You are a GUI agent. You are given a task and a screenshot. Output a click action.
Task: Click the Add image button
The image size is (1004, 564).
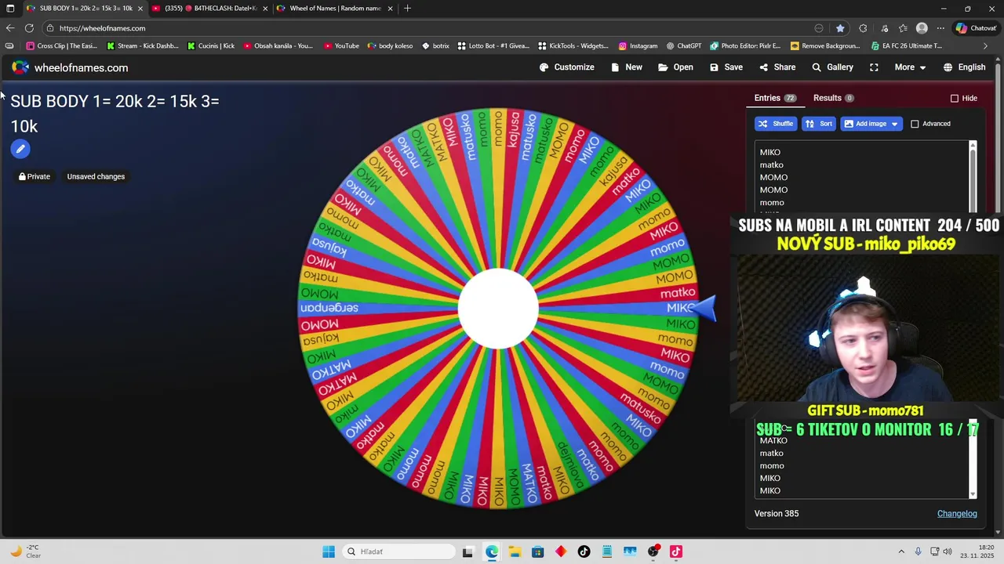[x=865, y=124]
